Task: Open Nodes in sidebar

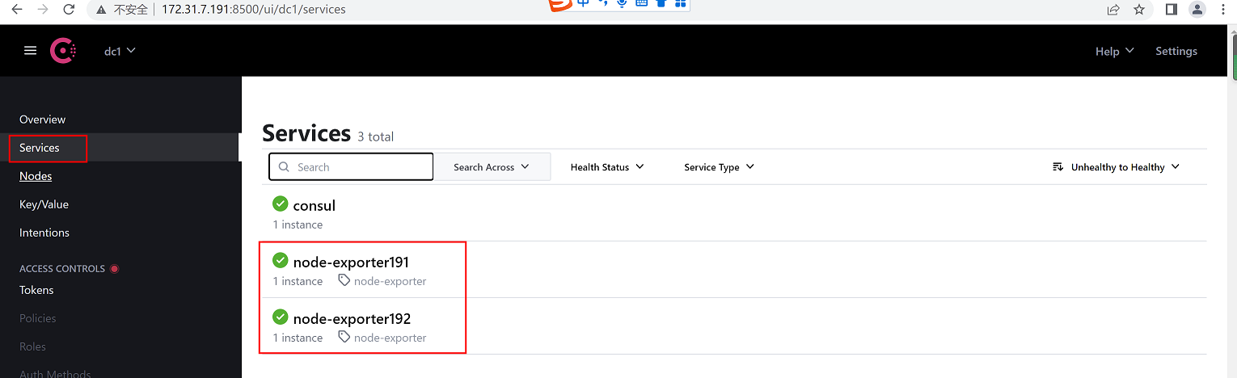Action: tap(36, 176)
